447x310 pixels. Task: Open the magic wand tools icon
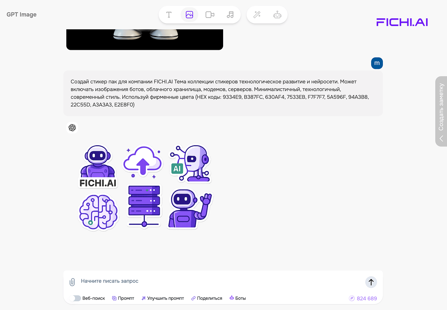pyautogui.click(x=257, y=15)
